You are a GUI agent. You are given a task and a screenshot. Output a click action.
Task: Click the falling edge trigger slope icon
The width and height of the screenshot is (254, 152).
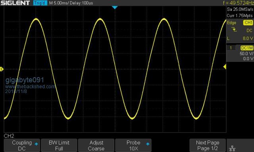click(x=234, y=29)
